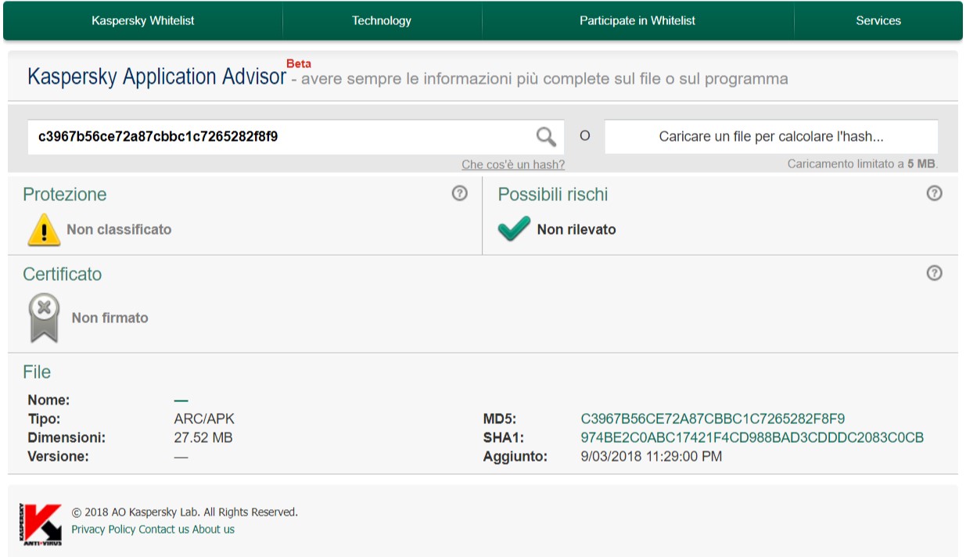This screenshot has width=966, height=557.
Task: Open the Privacy Policy footer link
Action: coord(103,530)
